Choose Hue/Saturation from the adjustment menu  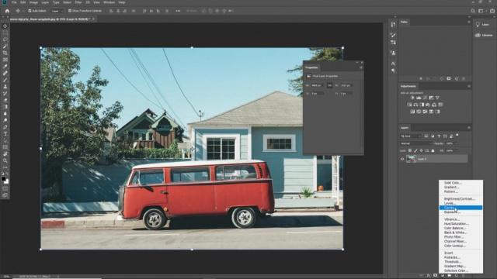(461, 224)
